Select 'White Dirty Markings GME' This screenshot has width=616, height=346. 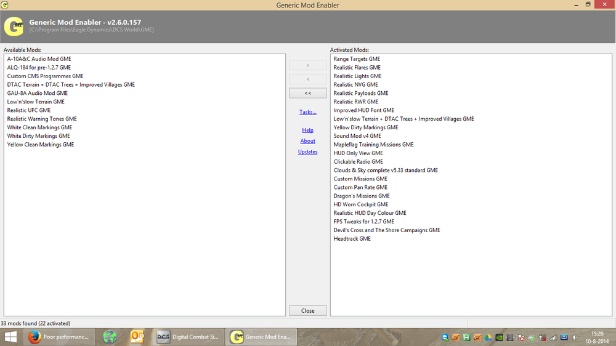(x=38, y=136)
